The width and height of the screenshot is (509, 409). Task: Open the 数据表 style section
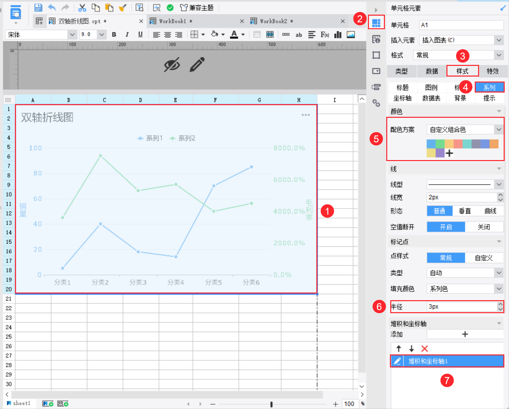431,98
